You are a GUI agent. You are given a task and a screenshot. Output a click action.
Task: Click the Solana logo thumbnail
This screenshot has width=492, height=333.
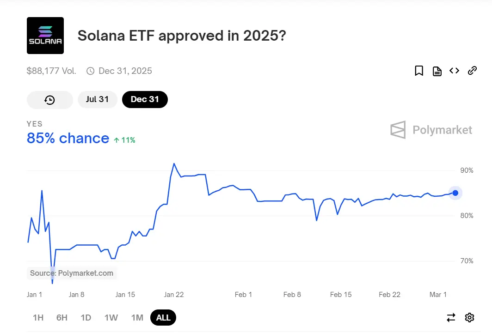click(45, 36)
